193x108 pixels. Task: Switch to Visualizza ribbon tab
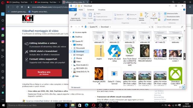pos(102,10)
